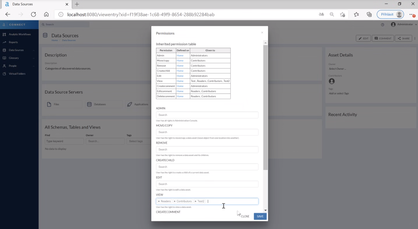Click the Contributors avatar icon in Asset Details
This screenshot has width=418, height=229.
click(x=331, y=81)
